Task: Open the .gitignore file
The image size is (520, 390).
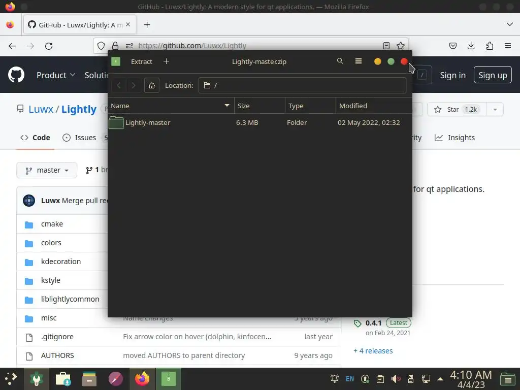Action: (x=57, y=337)
